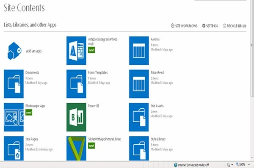Click the new! badge under Artezio Instagram Photo Wall
The image size is (254, 168).
[91, 50]
